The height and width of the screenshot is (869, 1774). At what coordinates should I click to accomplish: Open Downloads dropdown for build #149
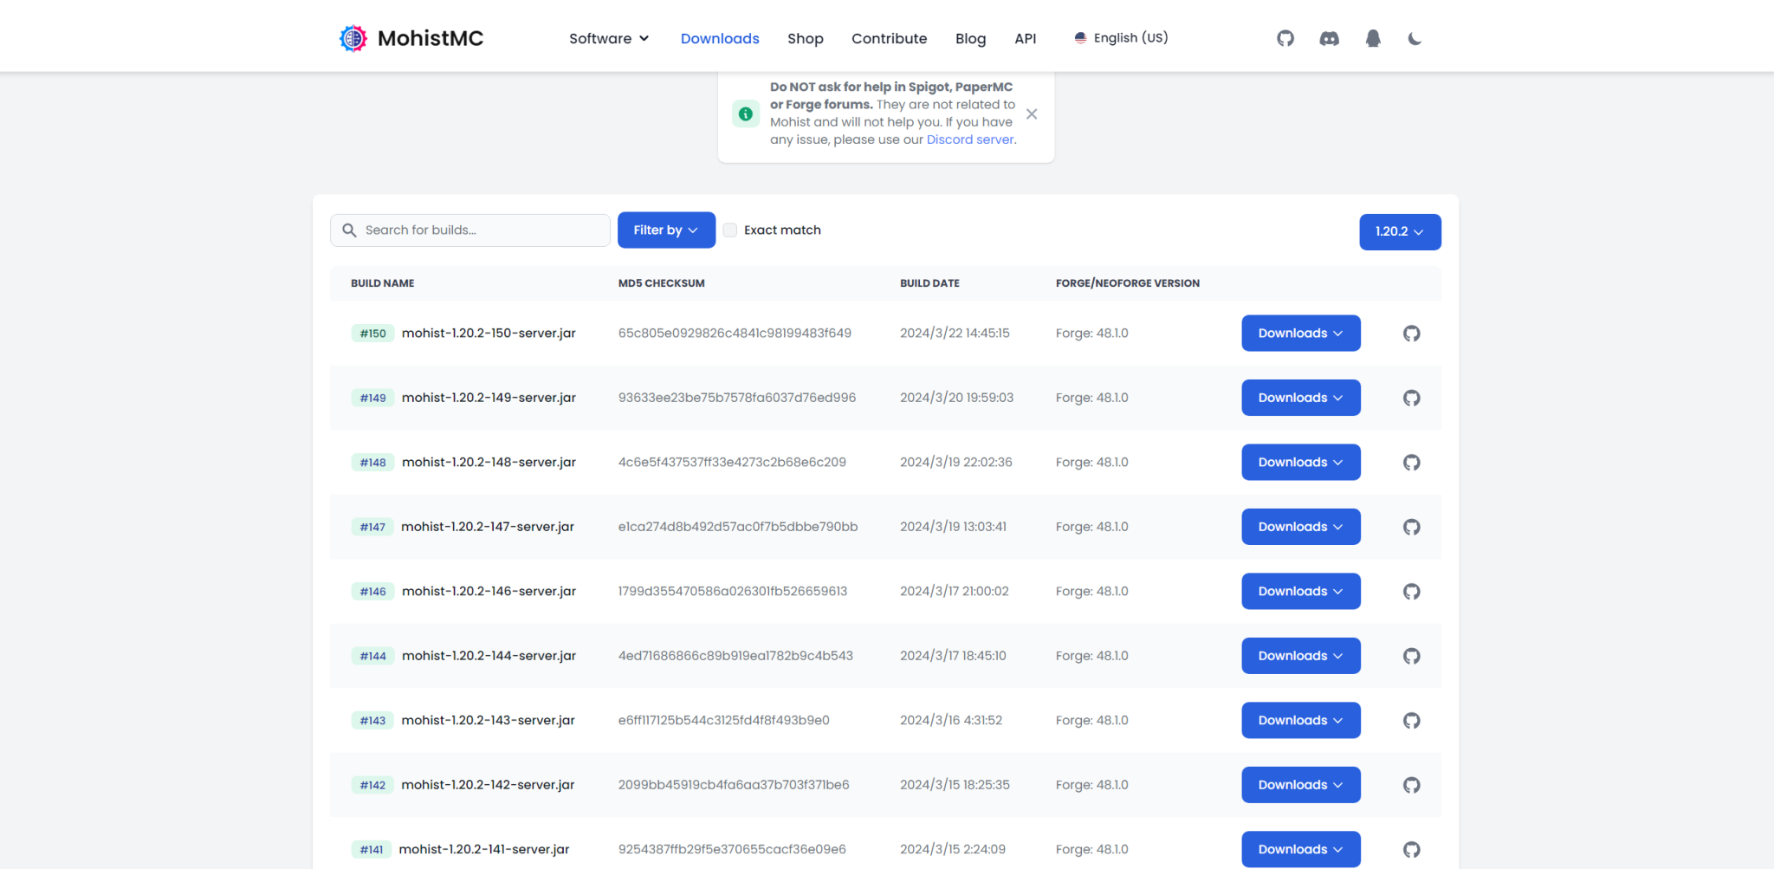(1300, 398)
